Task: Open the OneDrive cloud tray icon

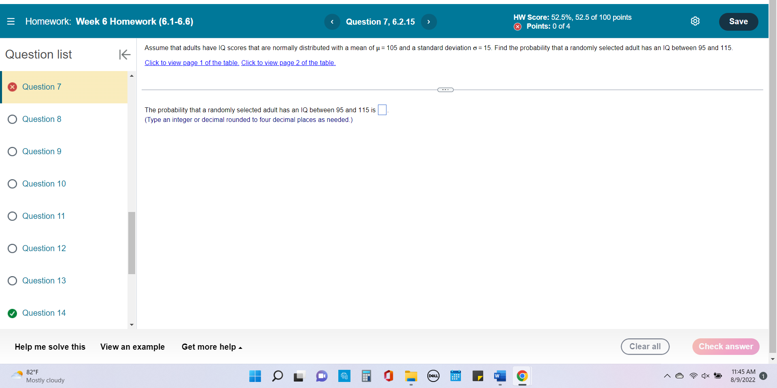Action: [x=680, y=376]
